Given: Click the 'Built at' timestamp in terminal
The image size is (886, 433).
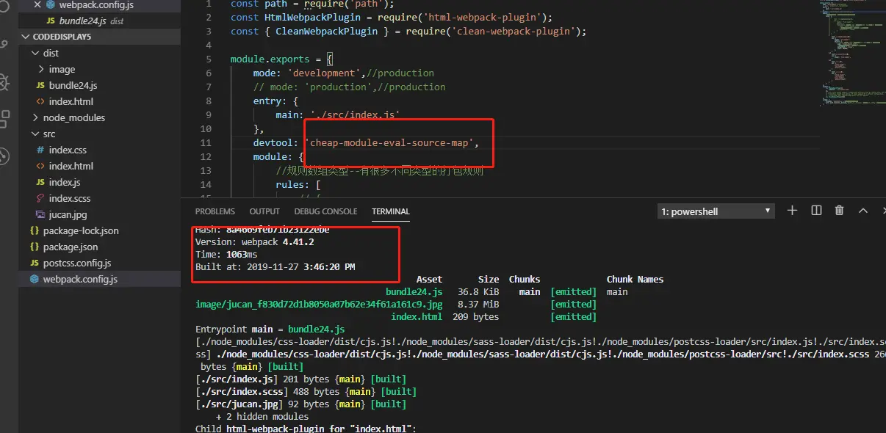Looking at the screenshot, I should click(x=275, y=266).
